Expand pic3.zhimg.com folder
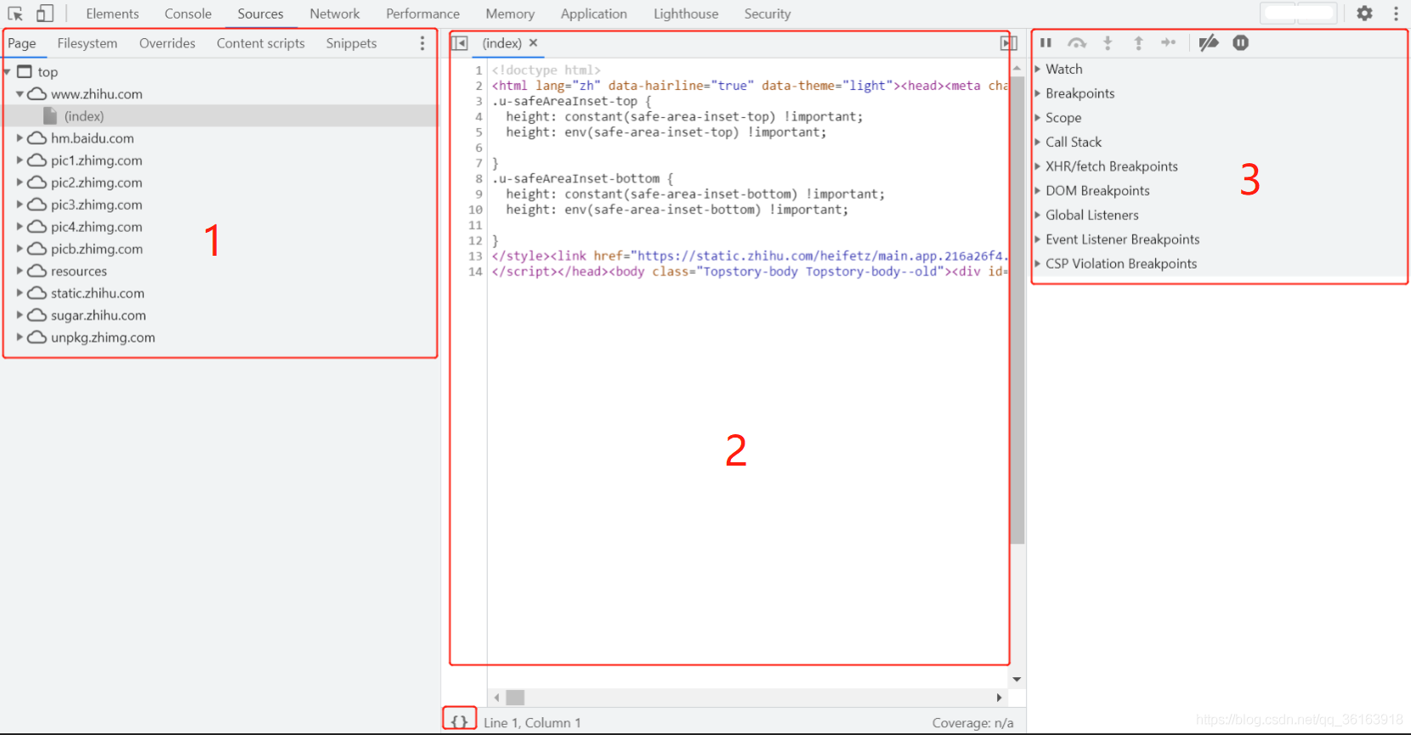This screenshot has width=1411, height=735. point(20,205)
